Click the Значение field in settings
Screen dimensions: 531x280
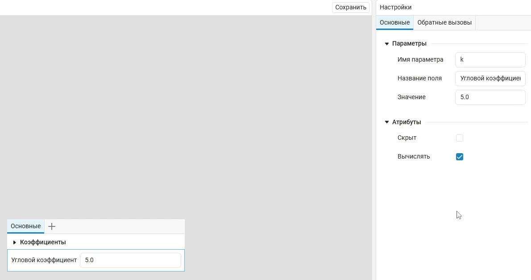(490, 97)
